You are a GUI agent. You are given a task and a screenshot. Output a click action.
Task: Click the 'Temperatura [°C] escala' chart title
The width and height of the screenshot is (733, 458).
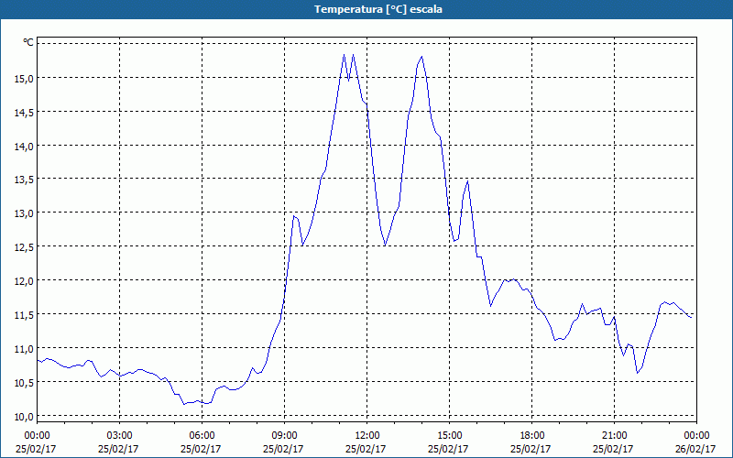(366, 9)
